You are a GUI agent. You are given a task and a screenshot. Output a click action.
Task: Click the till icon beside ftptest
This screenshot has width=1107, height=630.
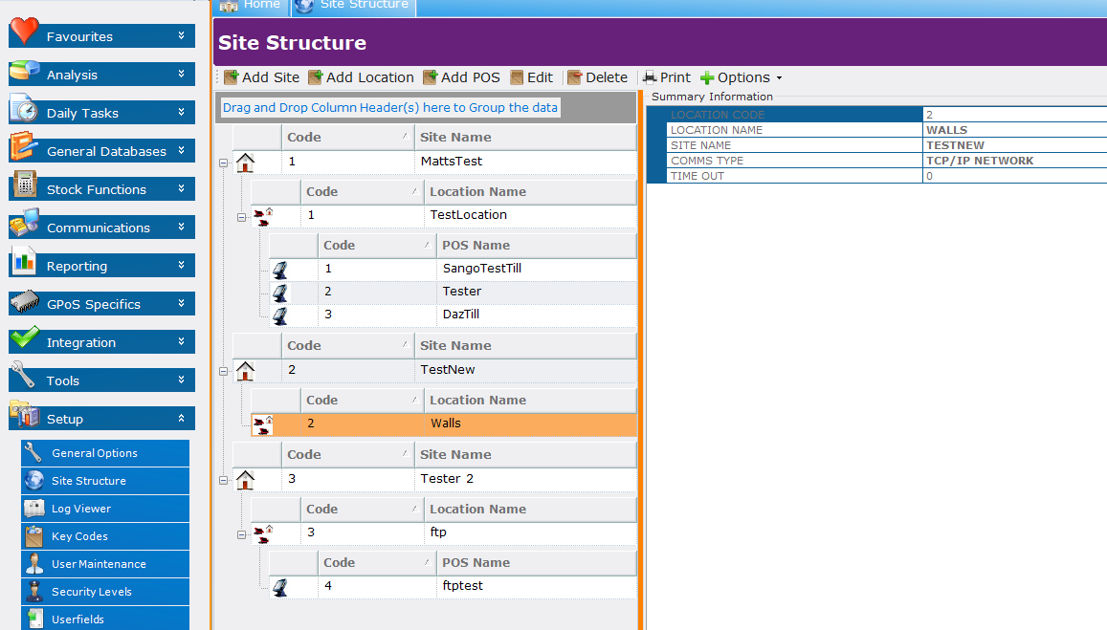pos(280,587)
